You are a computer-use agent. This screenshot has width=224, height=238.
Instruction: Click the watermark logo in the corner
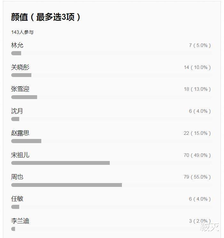(x=210, y=227)
